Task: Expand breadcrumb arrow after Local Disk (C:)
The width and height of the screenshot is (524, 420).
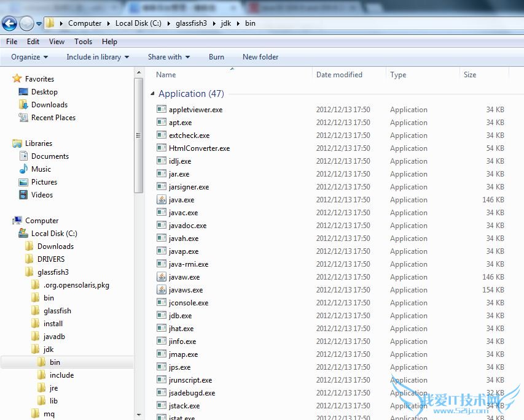Action: [168, 23]
